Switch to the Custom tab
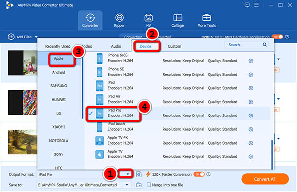This screenshot has height=192, width=297. [x=174, y=46]
